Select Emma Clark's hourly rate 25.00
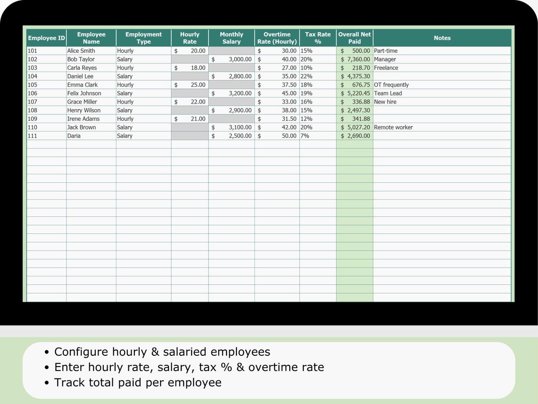This screenshot has width=538, height=404. [190, 85]
